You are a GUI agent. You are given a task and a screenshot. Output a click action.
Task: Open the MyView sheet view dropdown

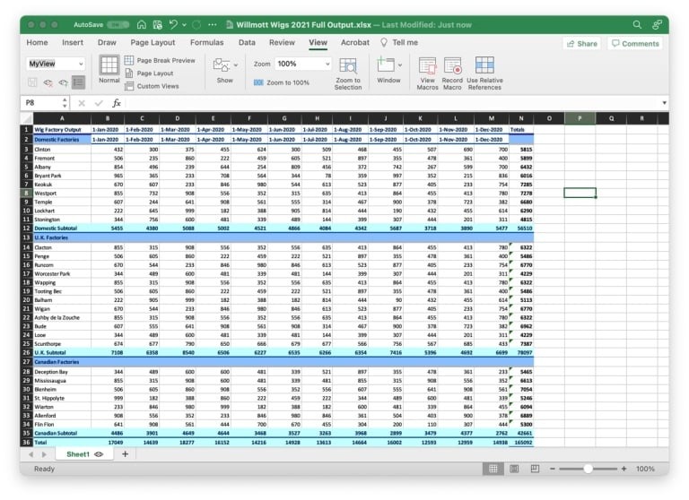tap(56, 65)
